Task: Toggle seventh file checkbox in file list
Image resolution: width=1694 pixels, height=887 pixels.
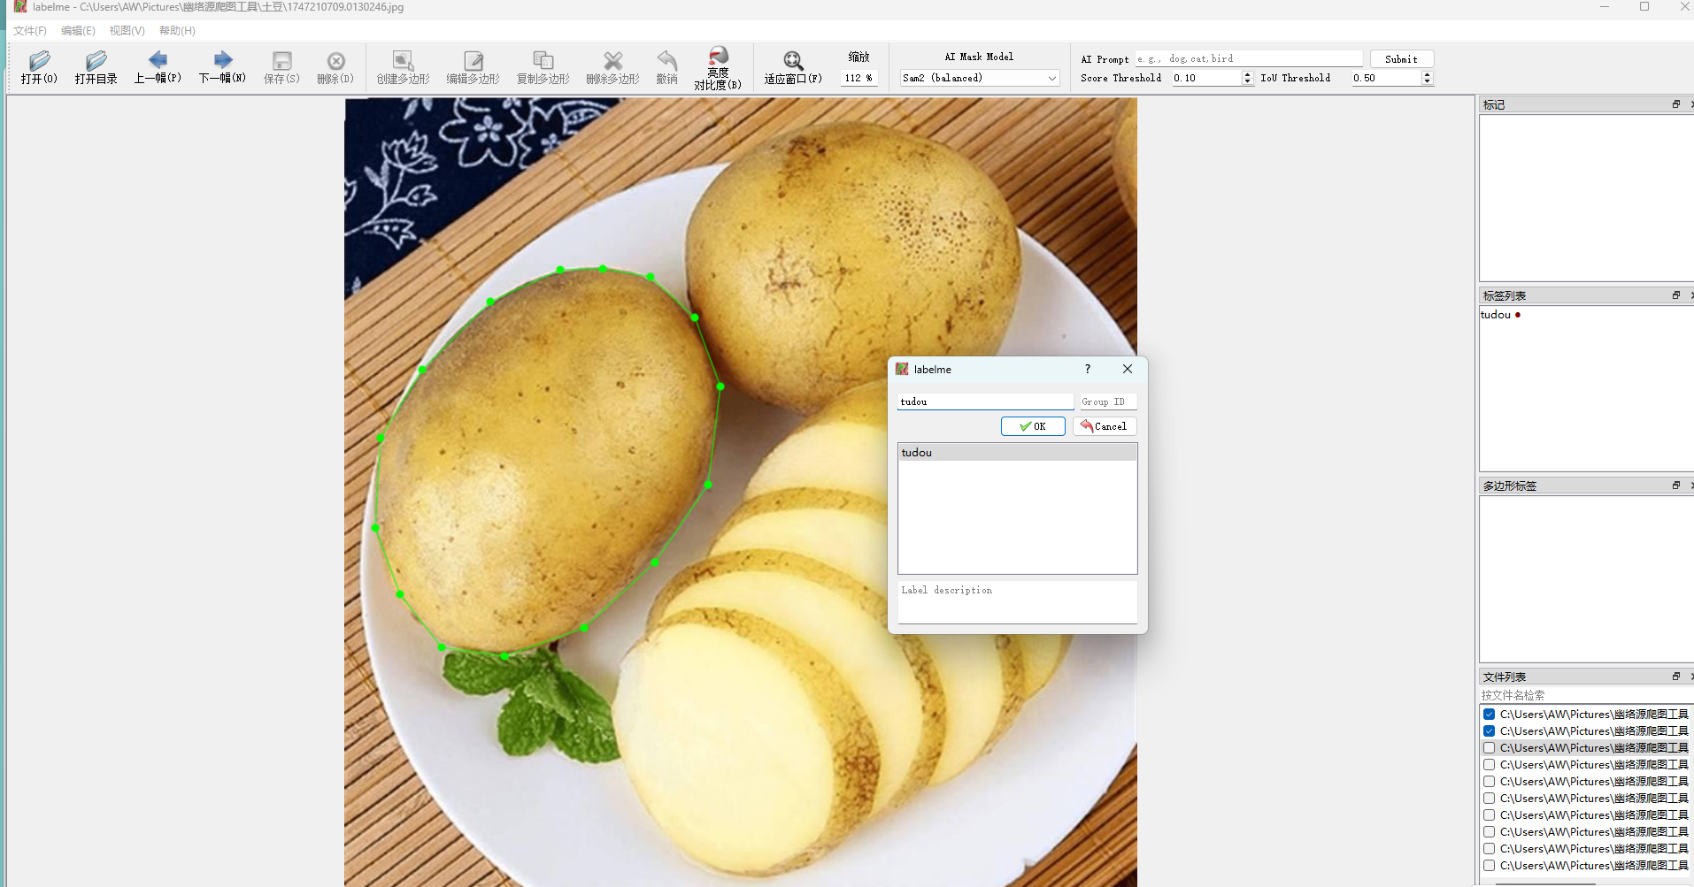Action: pos(1489,815)
